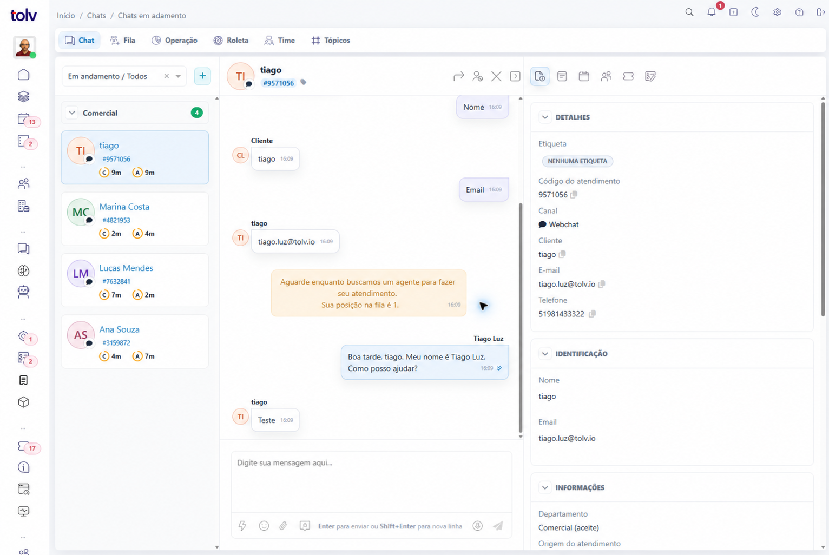Click the tolv logo
Image resolution: width=829 pixels, height=555 pixels.
click(x=23, y=15)
